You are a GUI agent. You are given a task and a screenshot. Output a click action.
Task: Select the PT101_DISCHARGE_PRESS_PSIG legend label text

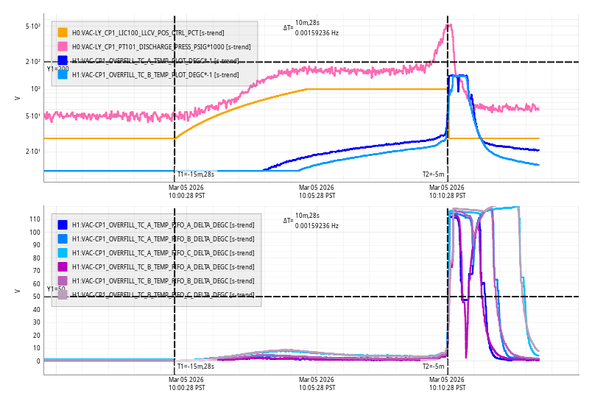pyautogui.click(x=161, y=46)
